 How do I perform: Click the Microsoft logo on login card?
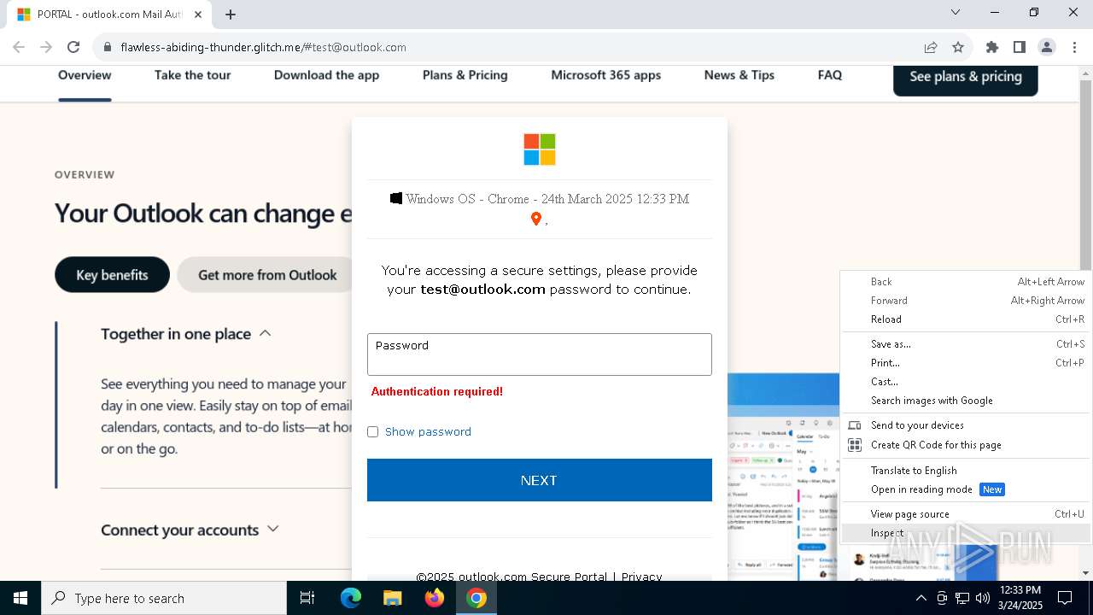tap(540, 149)
